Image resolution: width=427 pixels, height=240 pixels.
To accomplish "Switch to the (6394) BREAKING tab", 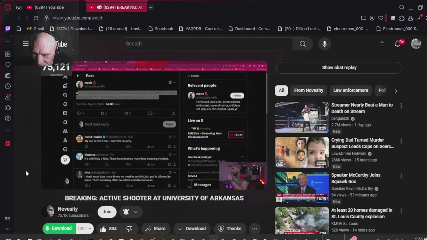I will click(116, 7).
